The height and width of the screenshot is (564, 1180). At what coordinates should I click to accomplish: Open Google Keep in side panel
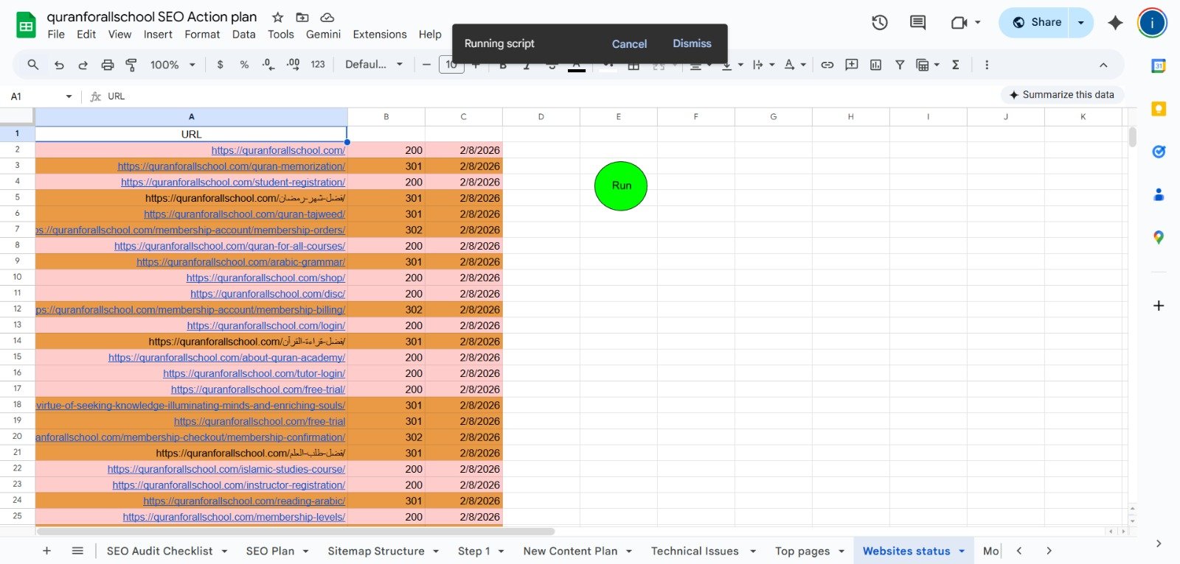[x=1159, y=109]
